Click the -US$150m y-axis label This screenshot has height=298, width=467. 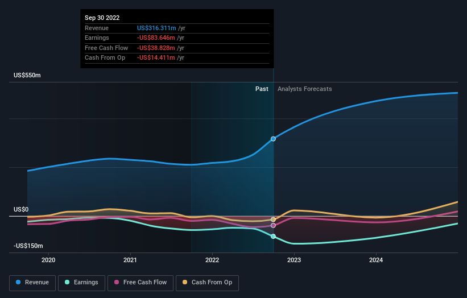28,246
